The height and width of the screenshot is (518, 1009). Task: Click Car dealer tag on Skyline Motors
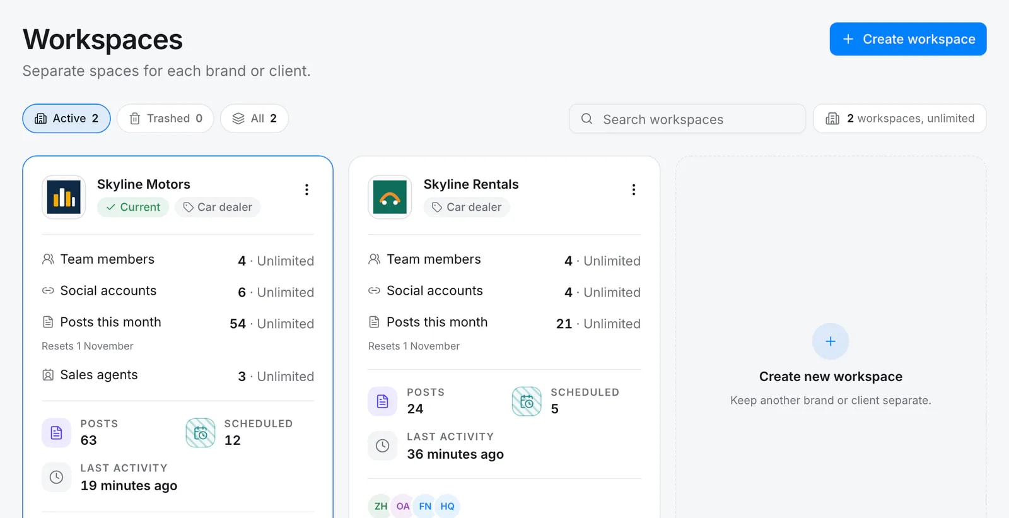(218, 207)
